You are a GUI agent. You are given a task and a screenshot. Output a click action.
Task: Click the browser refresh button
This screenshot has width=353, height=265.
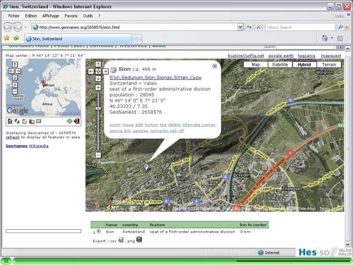tap(249, 27)
